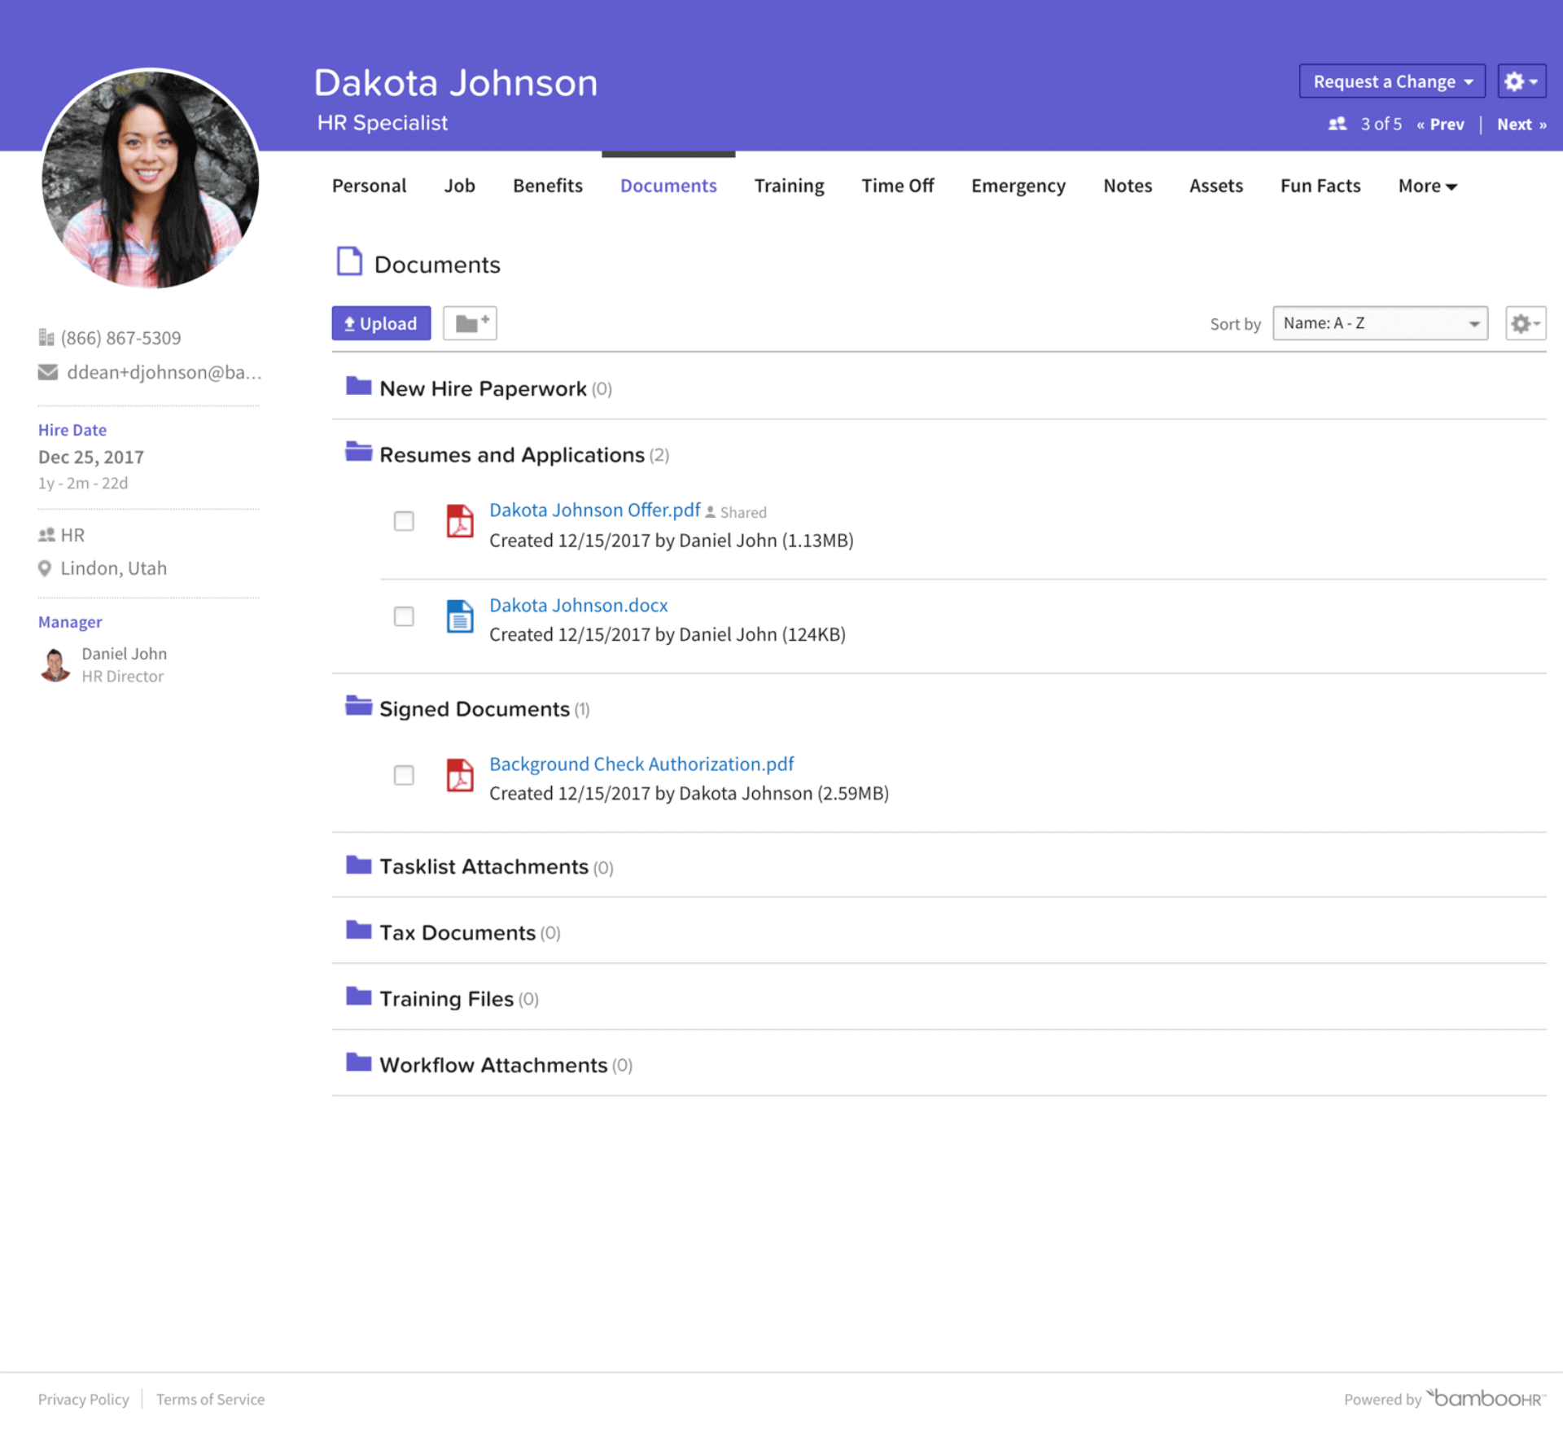Click the Word file icon for Dakota Johnson.docx
The height and width of the screenshot is (1446, 1563).
(x=460, y=616)
